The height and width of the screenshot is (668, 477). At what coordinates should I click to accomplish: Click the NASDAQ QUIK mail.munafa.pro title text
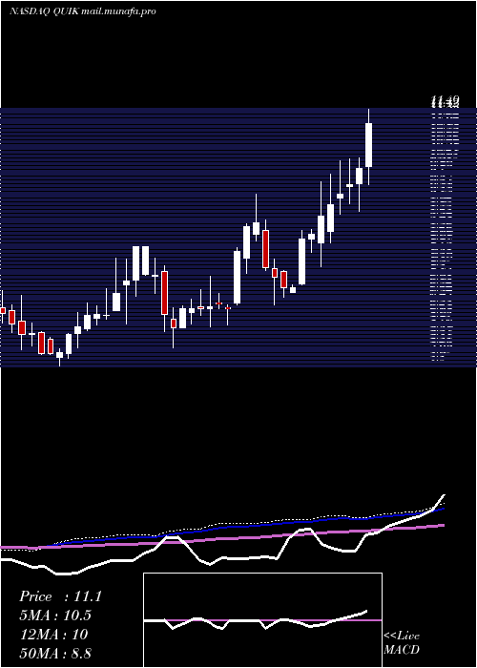click(82, 11)
